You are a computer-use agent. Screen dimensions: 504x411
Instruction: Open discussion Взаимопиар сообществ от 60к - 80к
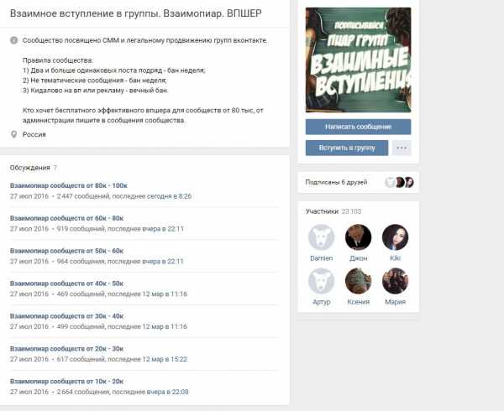pos(66,218)
